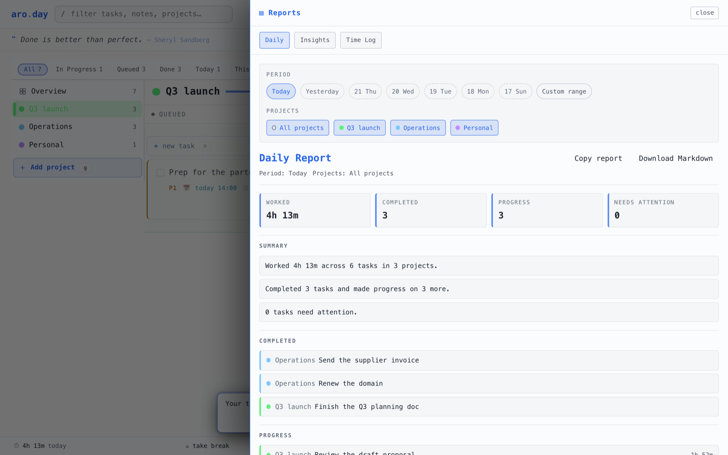Viewport: 728px width, 455px height.
Task: Toggle the Q3 launch project filter chip
Action: tap(360, 128)
